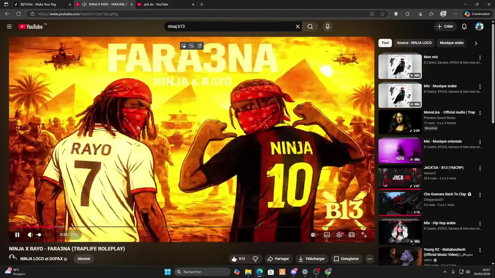Switch to 'jack da - YouTube' tab
495x278 pixels.
pos(166,4)
